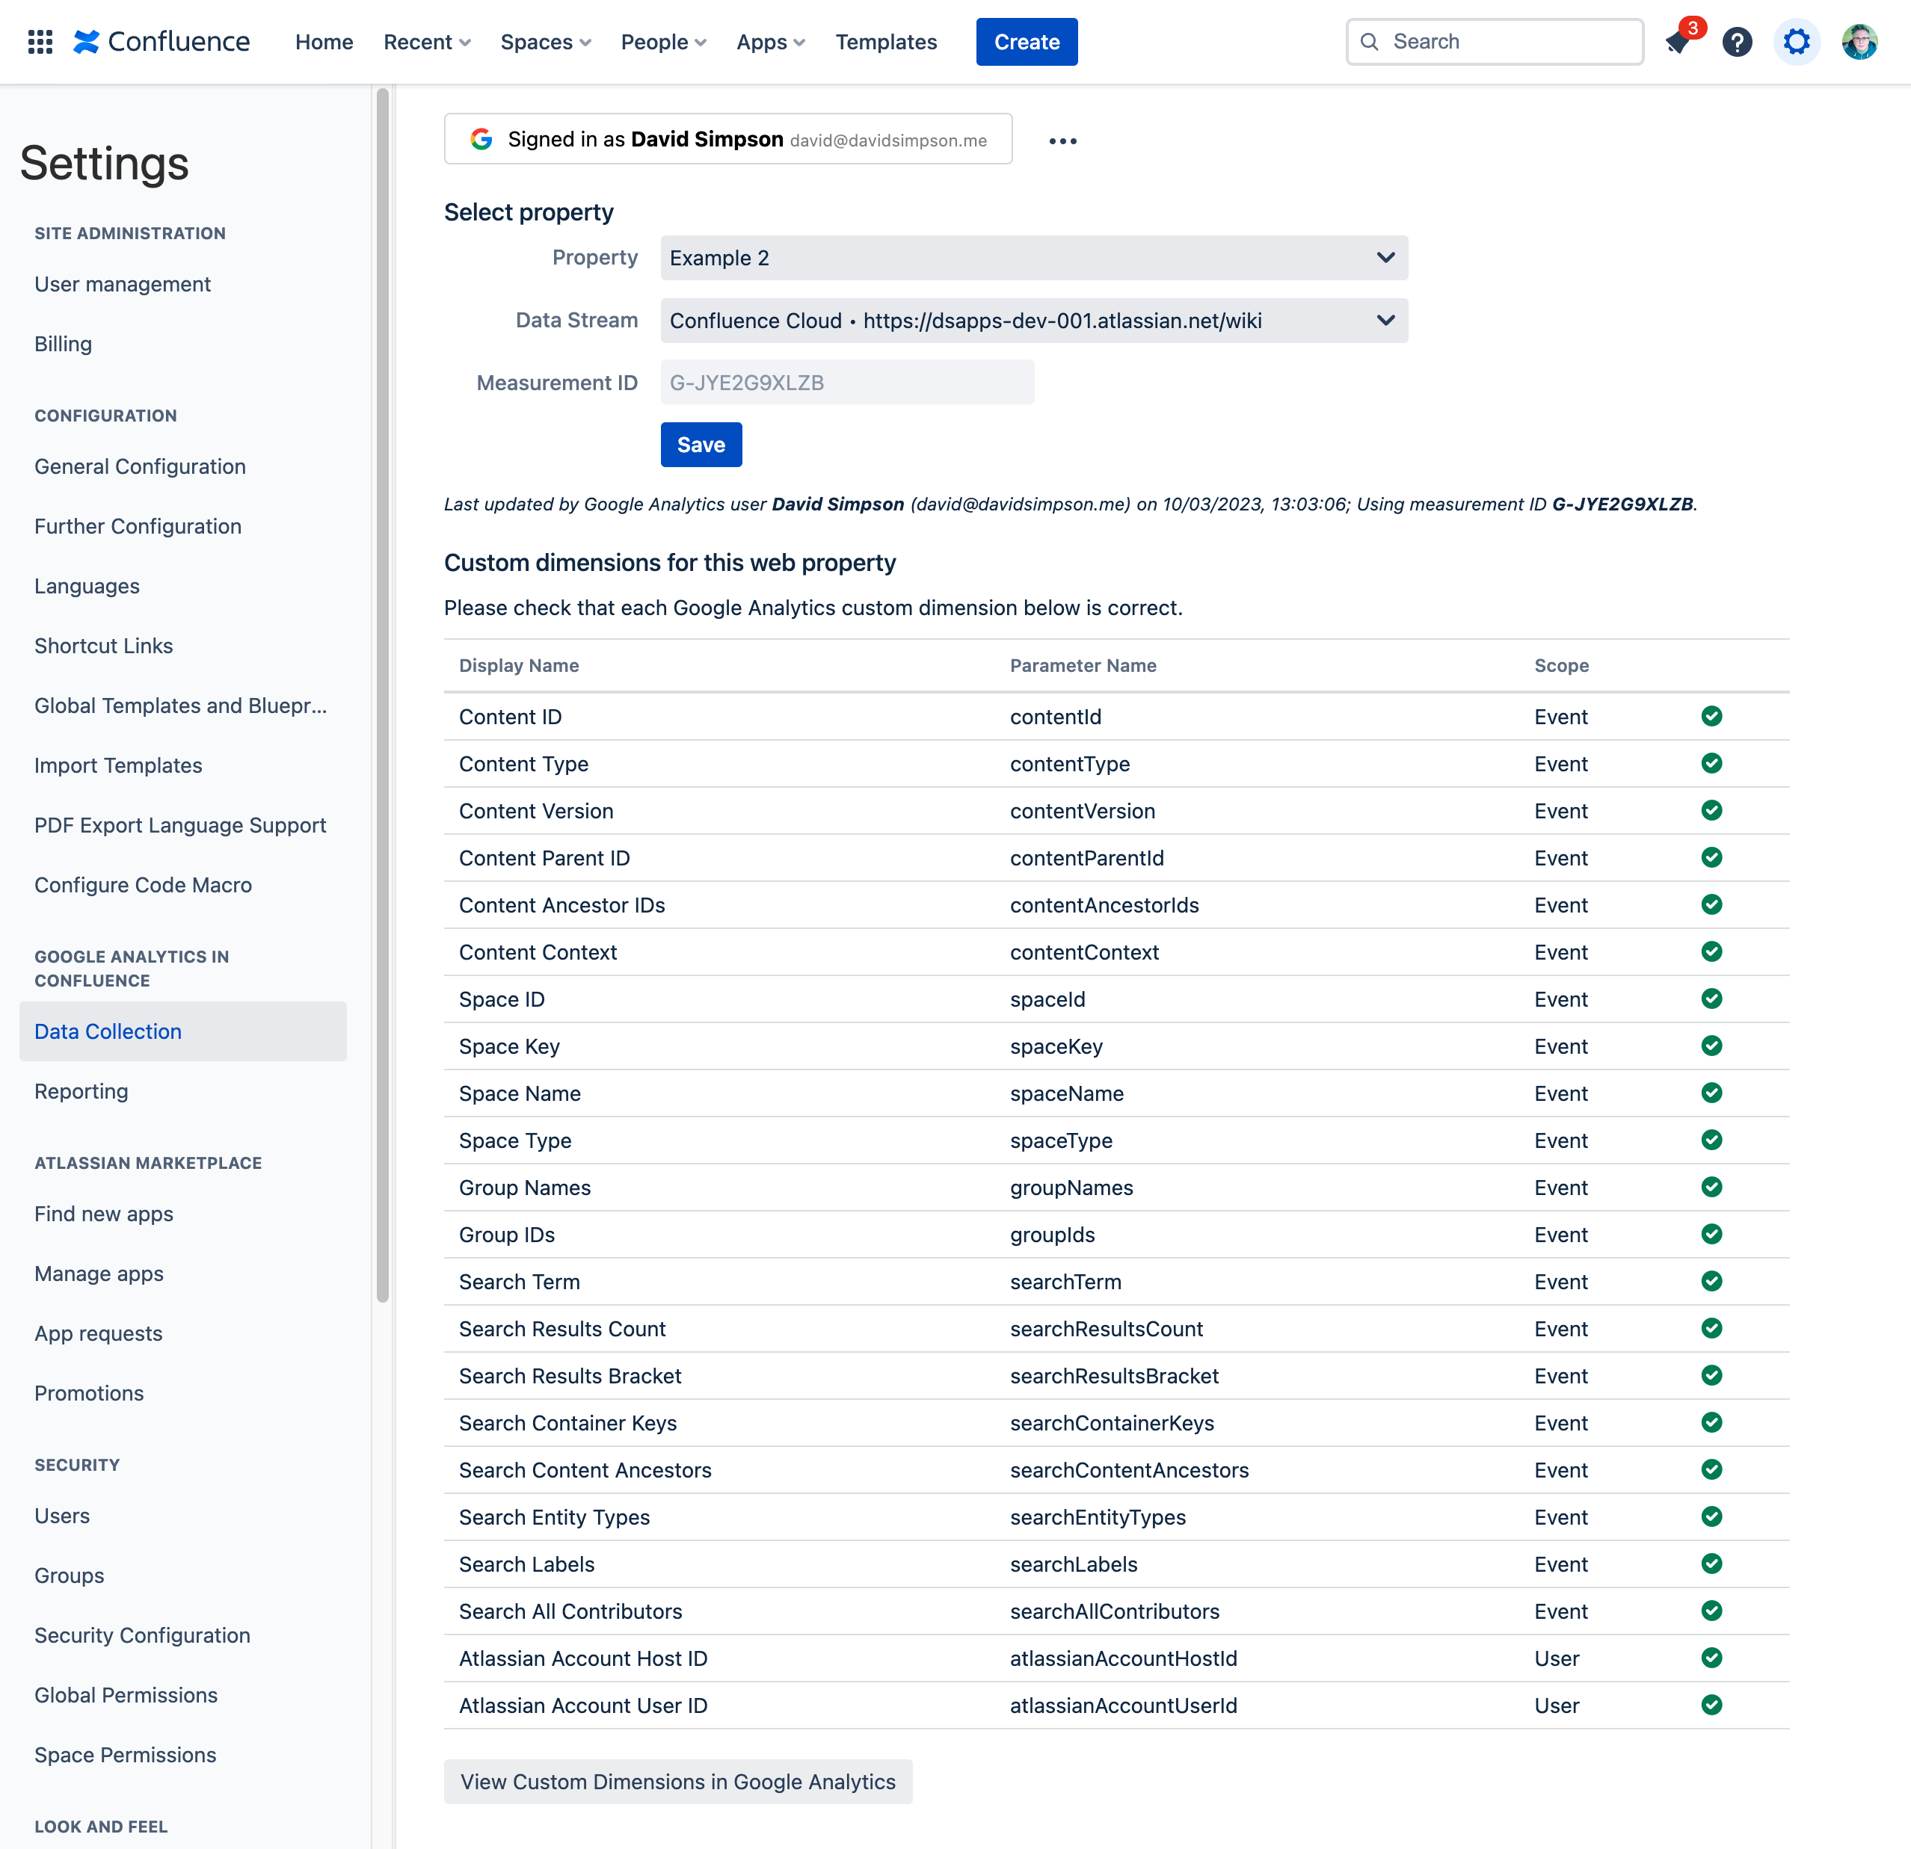This screenshot has width=1911, height=1849.
Task: Open the user profile avatar
Action: (x=1859, y=42)
